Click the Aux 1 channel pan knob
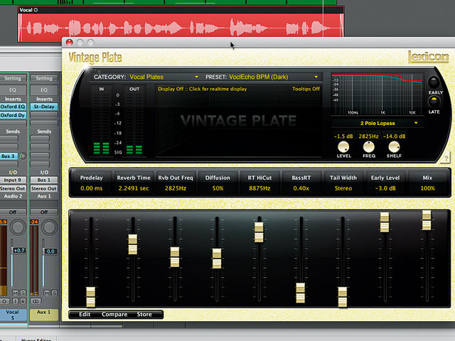Viewport: 455px width, 341px height. (x=49, y=227)
